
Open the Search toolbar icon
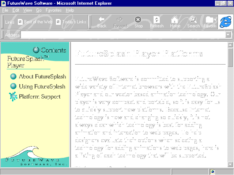(193, 19)
